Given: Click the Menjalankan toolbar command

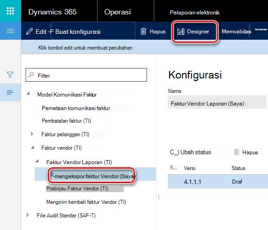Looking at the screenshot, I should pos(261,29).
